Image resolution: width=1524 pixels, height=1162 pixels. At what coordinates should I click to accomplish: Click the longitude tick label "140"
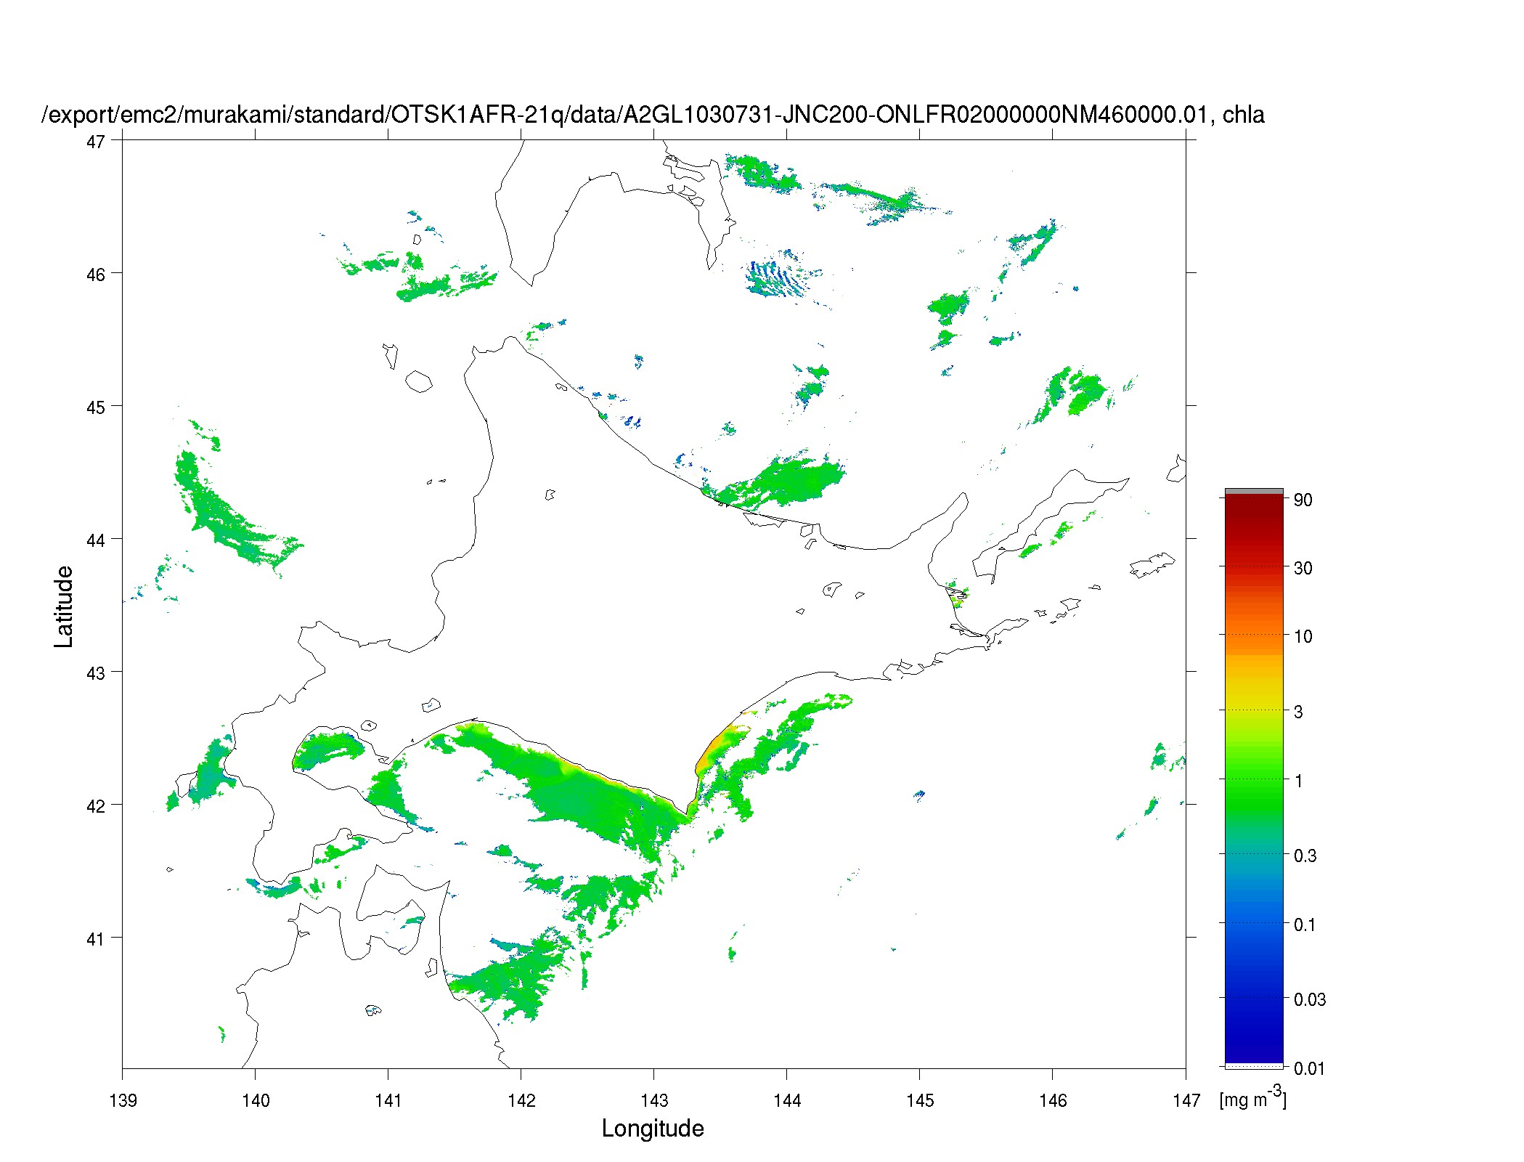tap(256, 1100)
